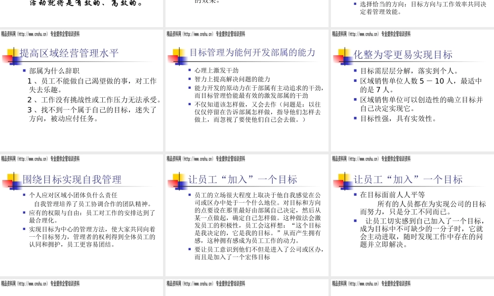Click the bullet starting 能力开发的原动力在于部属
The width and height of the screenshot is (494, 296).
tap(259, 92)
